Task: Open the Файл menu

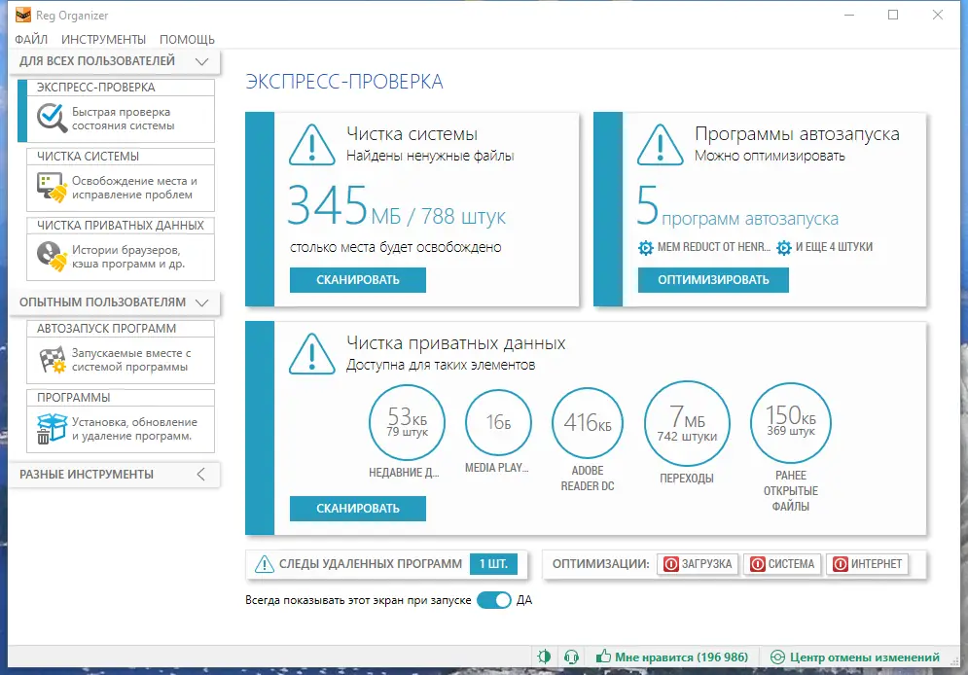Action: (x=31, y=40)
